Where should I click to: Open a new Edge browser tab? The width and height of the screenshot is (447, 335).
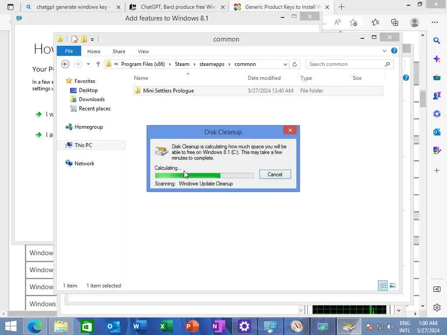tap(341, 7)
